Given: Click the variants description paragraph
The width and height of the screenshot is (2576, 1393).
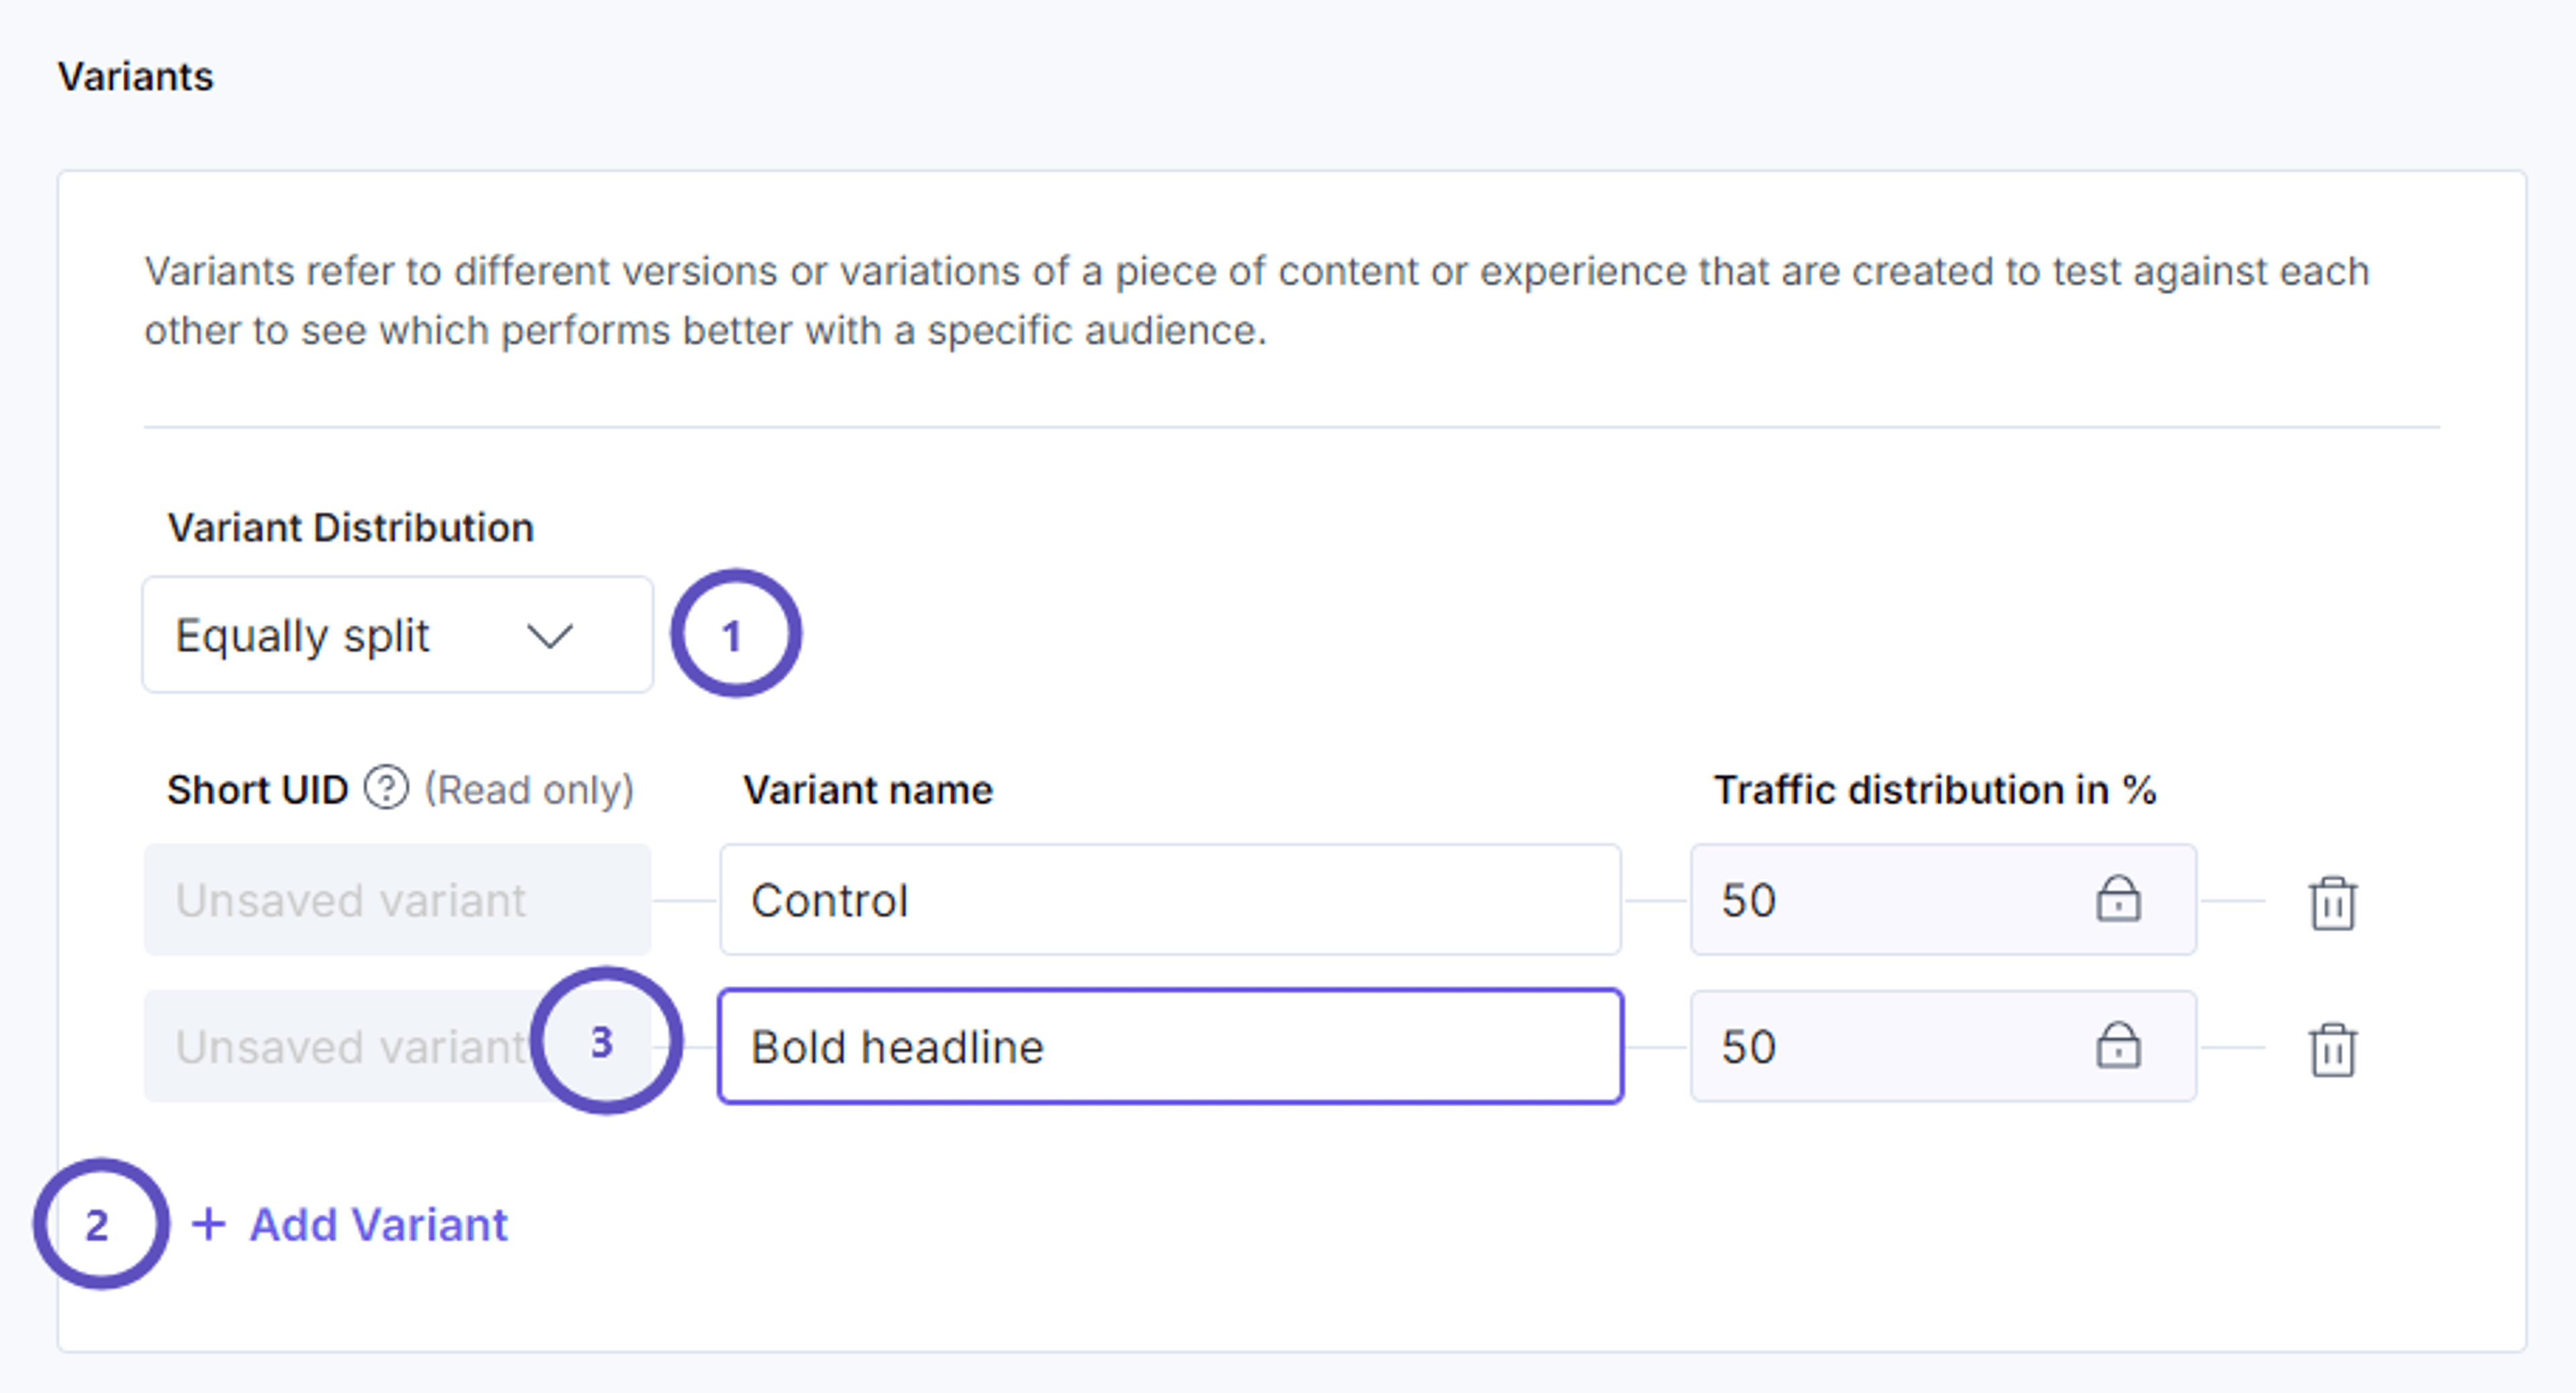Looking at the screenshot, I should coord(1256,300).
